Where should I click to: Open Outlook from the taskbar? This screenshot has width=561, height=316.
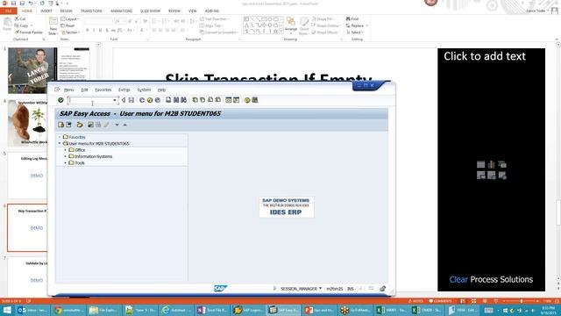click(32, 310)
